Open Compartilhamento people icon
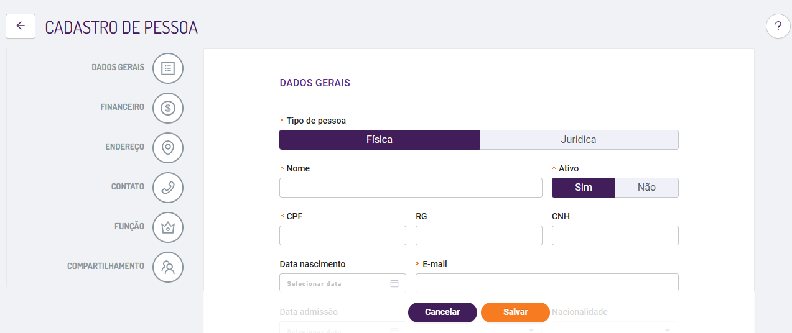 pyautogui.click(x=168, y=267)
